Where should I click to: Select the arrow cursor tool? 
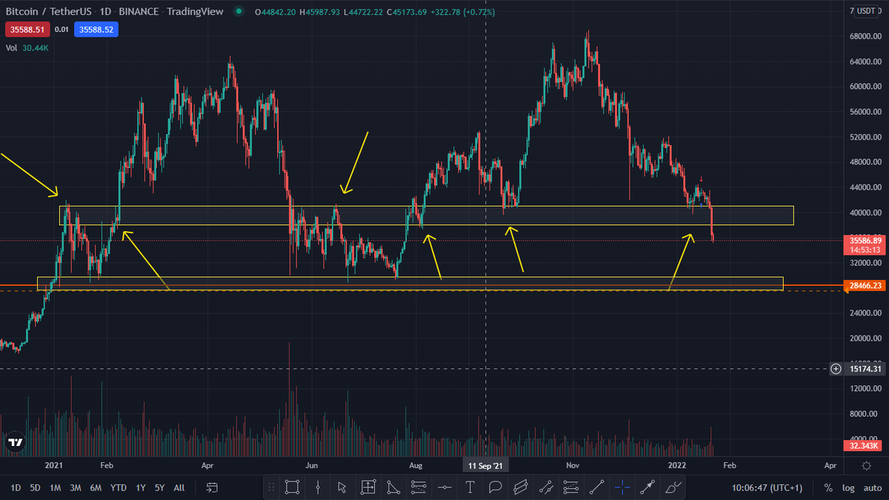pos(342,487)
